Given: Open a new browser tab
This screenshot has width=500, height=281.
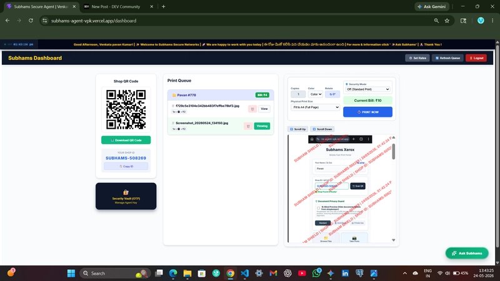Looking at the screenshot, I should [163, 6].
